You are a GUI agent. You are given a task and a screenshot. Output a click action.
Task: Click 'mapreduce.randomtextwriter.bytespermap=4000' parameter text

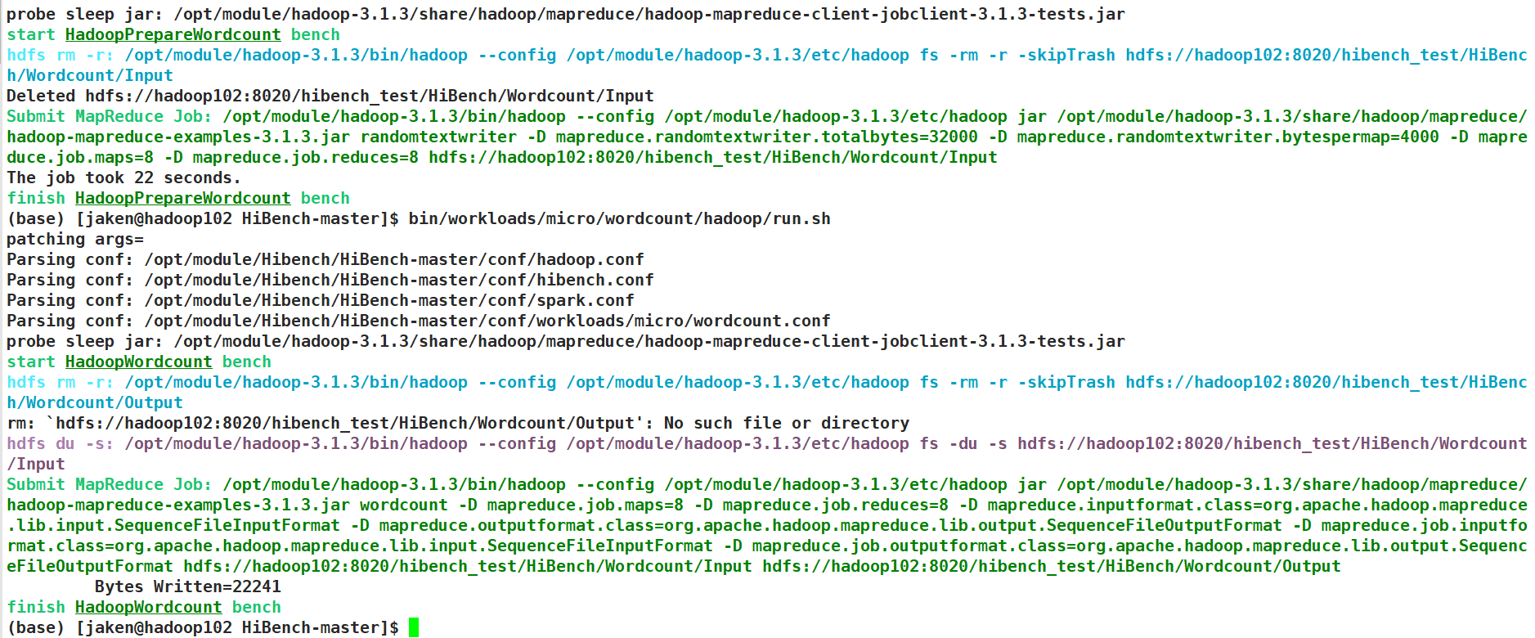coord(1228,137)
